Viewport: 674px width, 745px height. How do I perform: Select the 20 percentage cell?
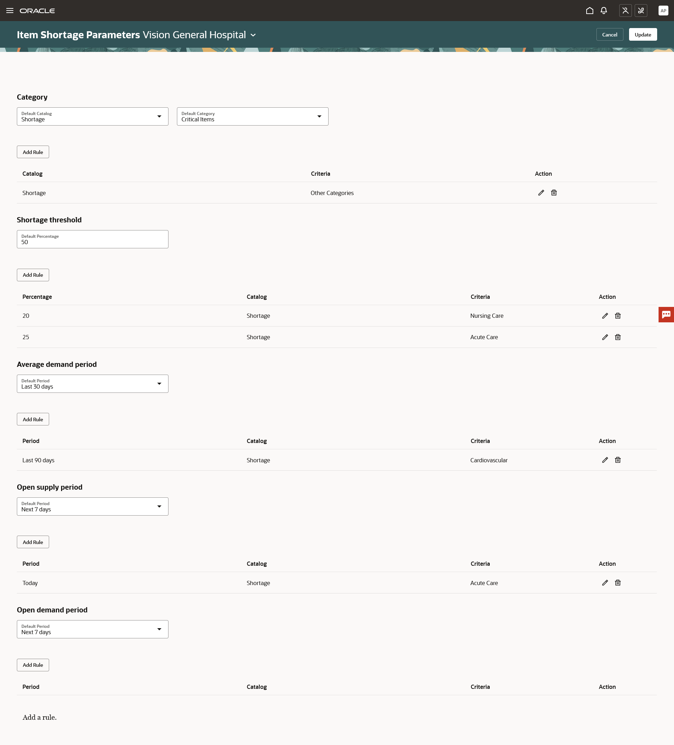click(26, 316)
